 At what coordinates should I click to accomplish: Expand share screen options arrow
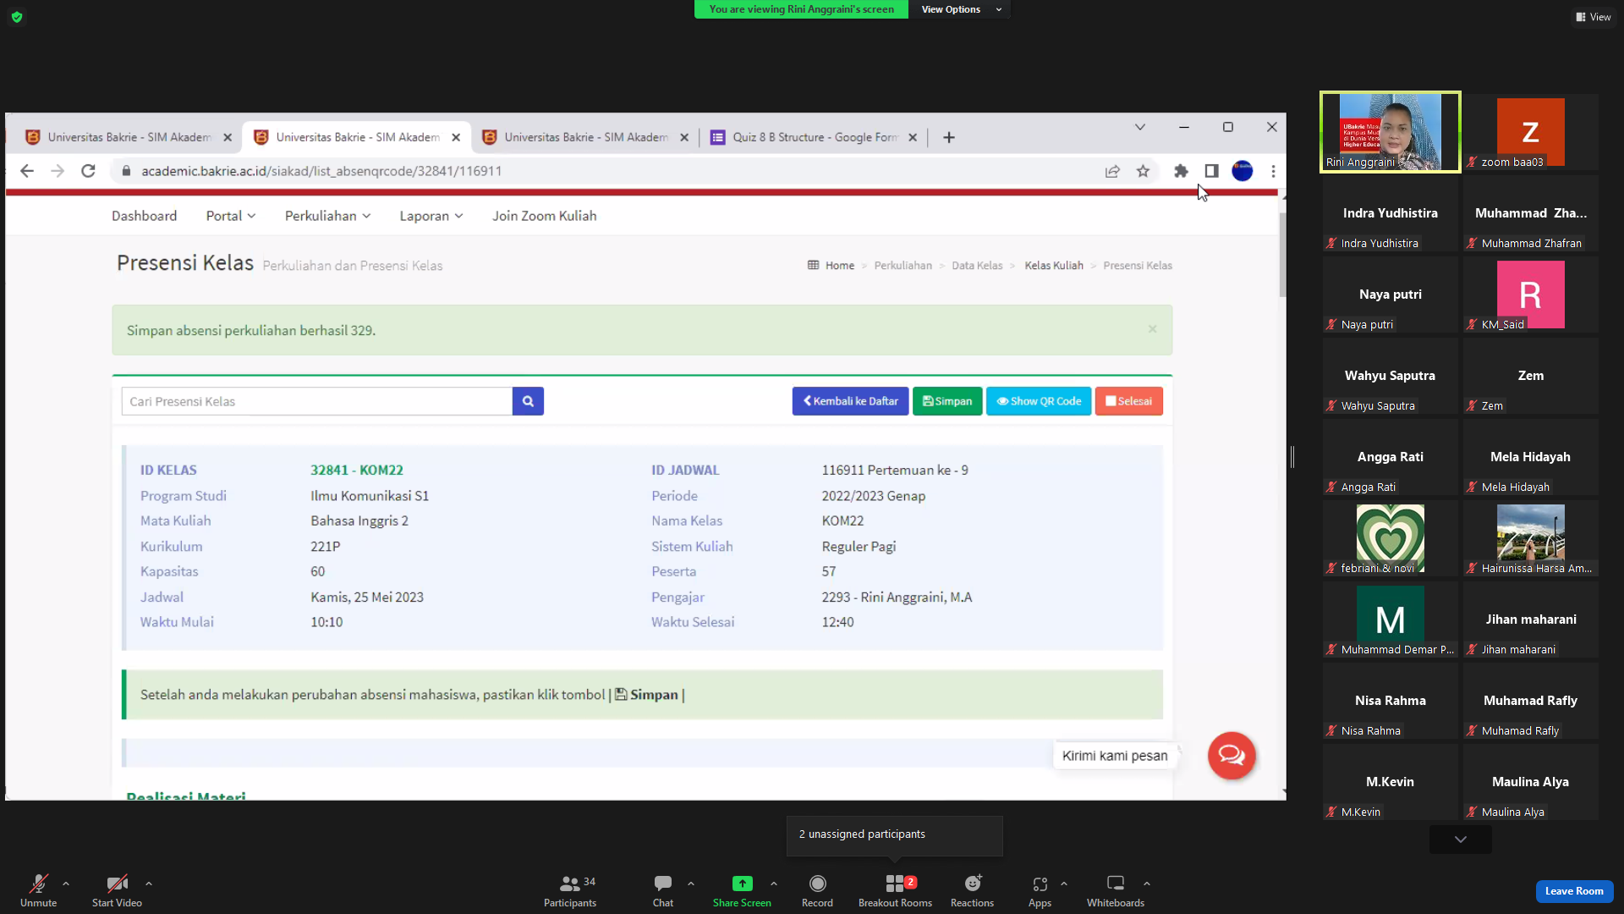tap(774, 884)
